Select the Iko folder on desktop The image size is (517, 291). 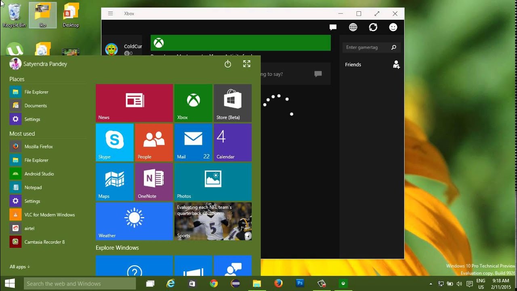pyautogui.click(x=43, y=15)
